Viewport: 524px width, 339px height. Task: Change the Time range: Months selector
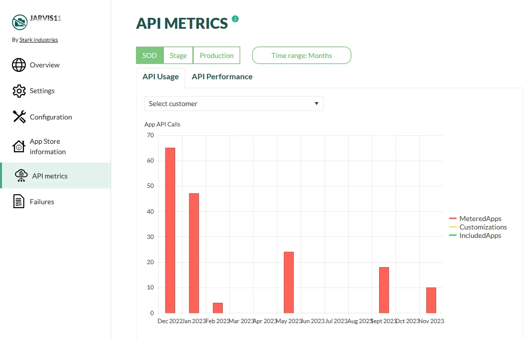[x=301, y=56]
